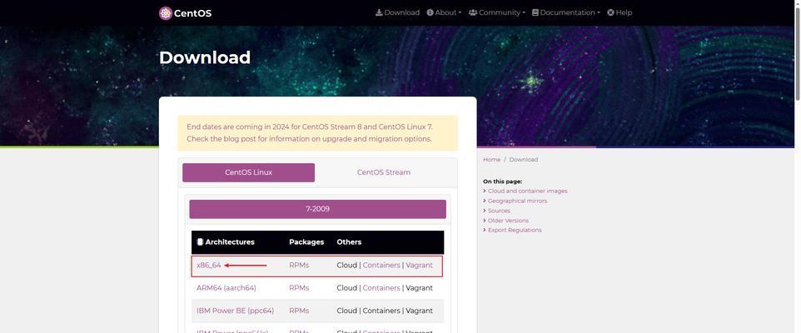Click Vagrant text in ARM64 row
The height and width of the screenshot is (333, 801).
(420, 288)
